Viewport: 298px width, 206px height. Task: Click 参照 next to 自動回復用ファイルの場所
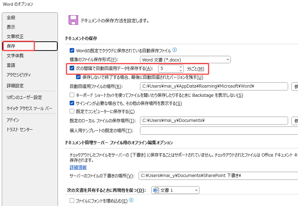(295, 86)
